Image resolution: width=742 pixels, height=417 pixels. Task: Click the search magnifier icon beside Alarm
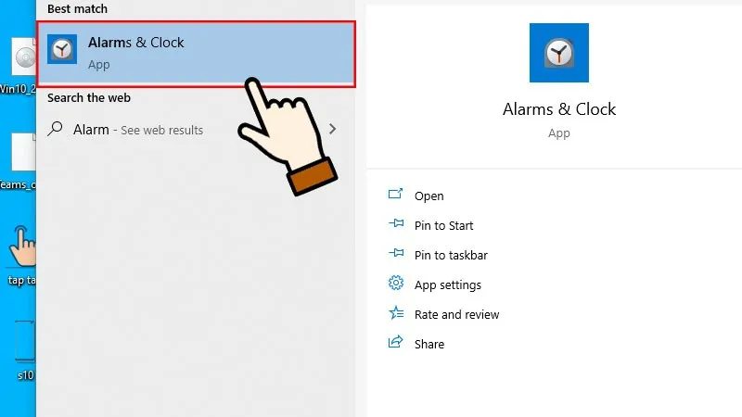coord(56,129)
